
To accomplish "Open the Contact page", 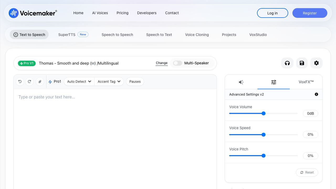I will [x=172, y=13].
